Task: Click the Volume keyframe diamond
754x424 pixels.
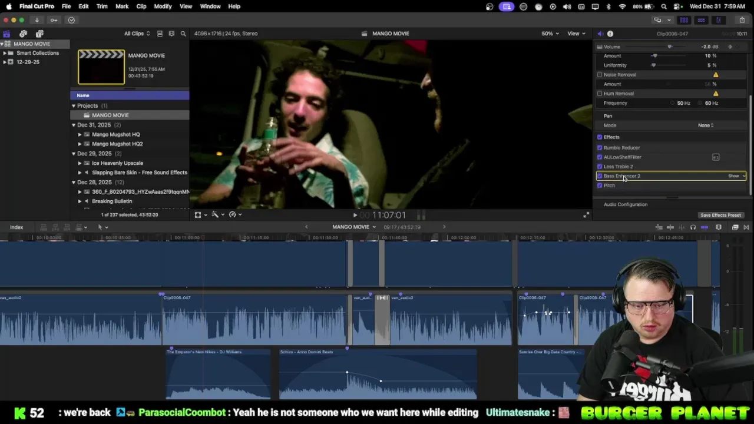Action: pos(730,47)
